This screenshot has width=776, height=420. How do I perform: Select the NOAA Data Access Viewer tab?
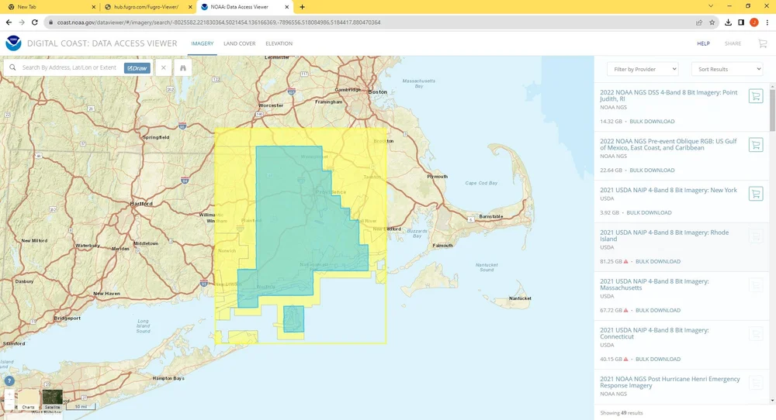point(245,7)
